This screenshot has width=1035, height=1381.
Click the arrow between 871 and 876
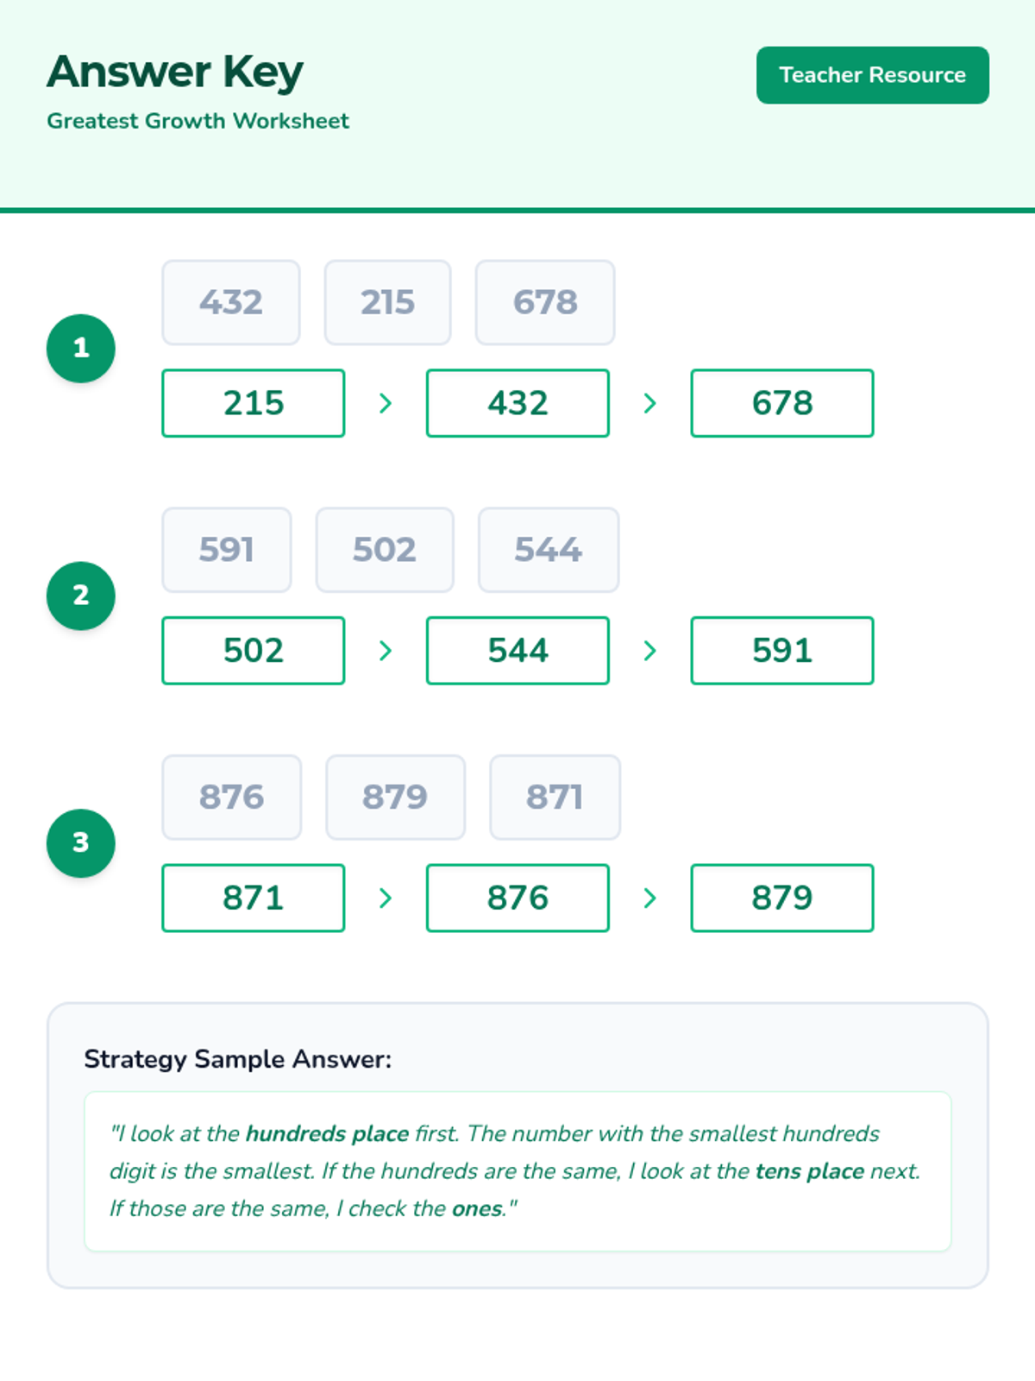click(386, 898)
